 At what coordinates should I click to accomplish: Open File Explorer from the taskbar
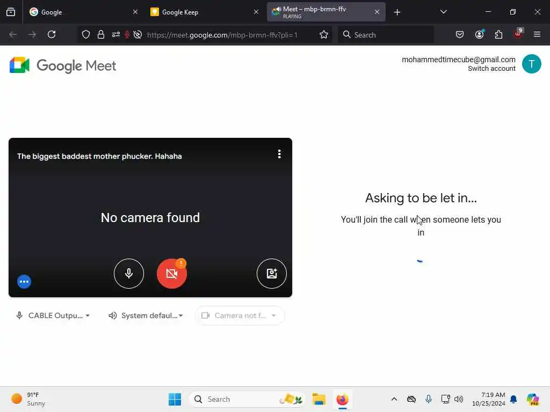pyautogui.click(x=319, y=399)
